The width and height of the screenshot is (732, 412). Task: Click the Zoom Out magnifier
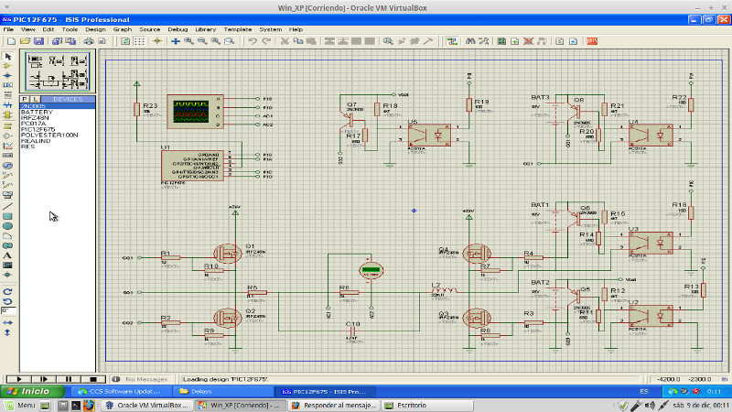pos(202,41)
